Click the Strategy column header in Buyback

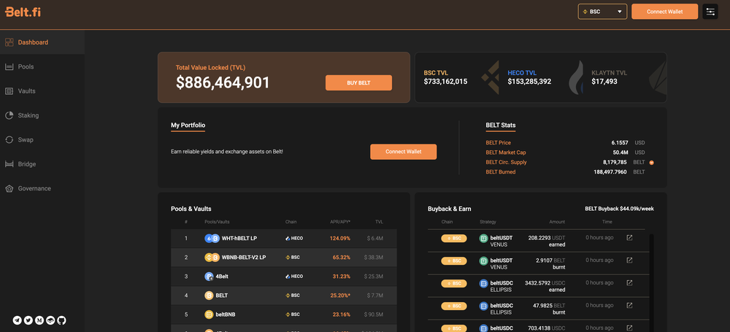tap(488, 222)
